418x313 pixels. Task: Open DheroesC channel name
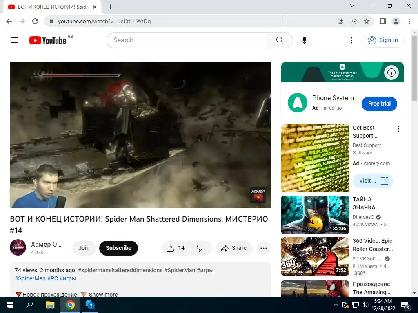tap(363, 217)
